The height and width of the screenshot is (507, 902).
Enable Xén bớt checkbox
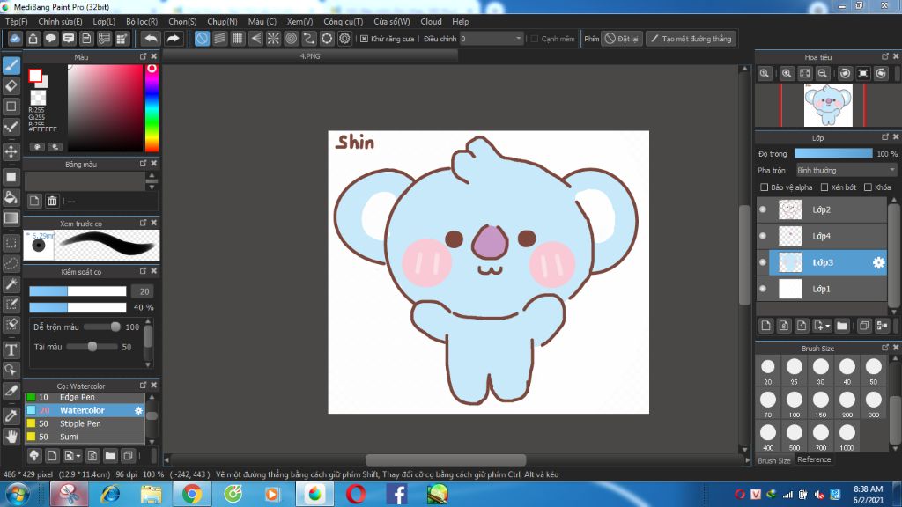pyautogui.click(x=824, y=187)
